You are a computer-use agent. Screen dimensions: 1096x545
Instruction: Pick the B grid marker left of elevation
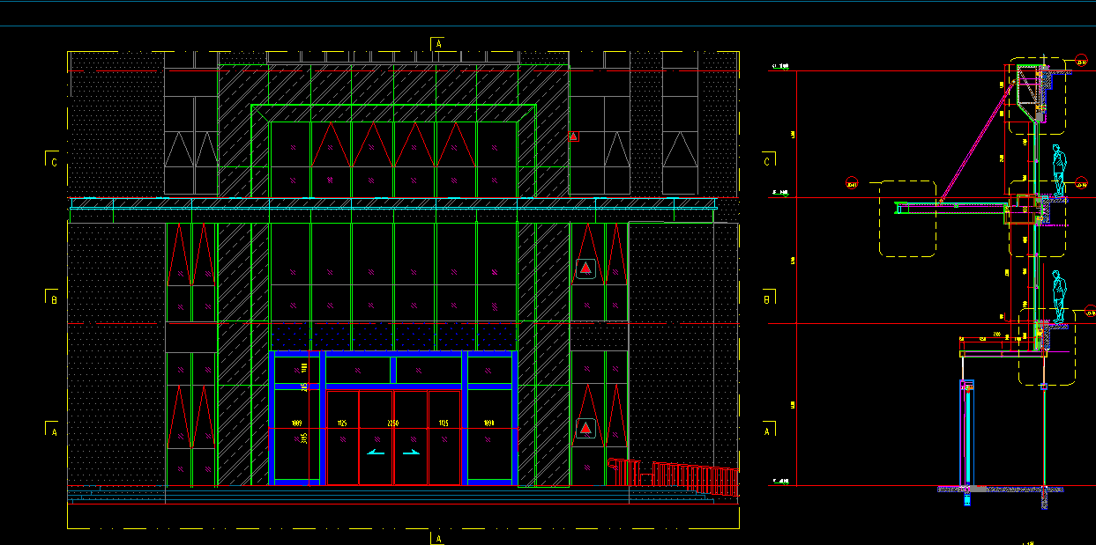point(53,297)
